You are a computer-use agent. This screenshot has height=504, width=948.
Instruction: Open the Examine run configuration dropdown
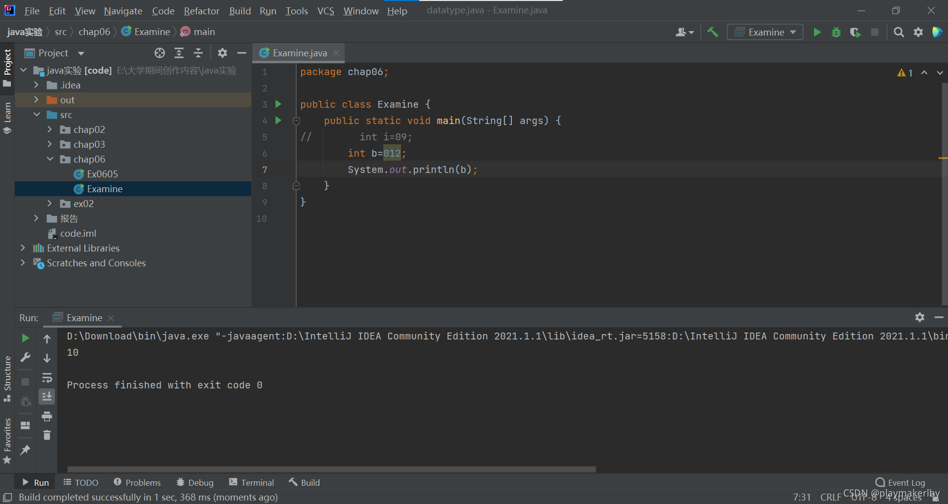766,32
